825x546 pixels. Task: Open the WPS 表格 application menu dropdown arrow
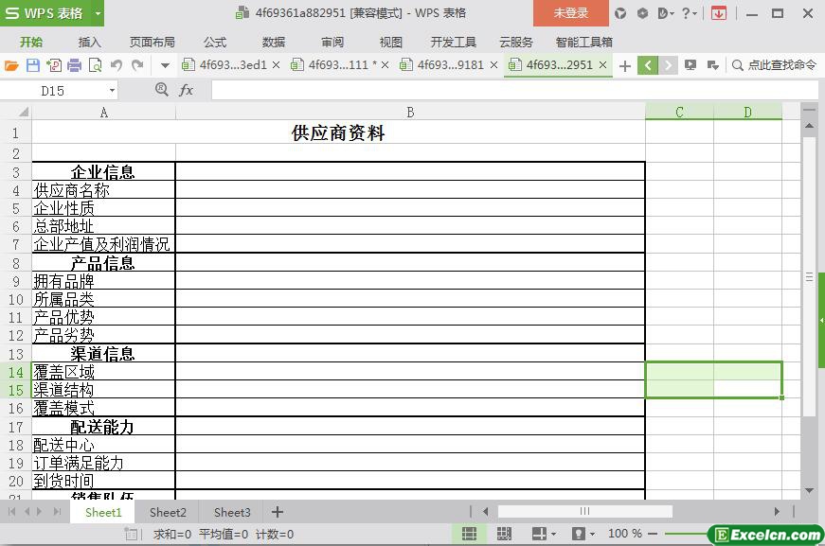(x=98, y=13)
